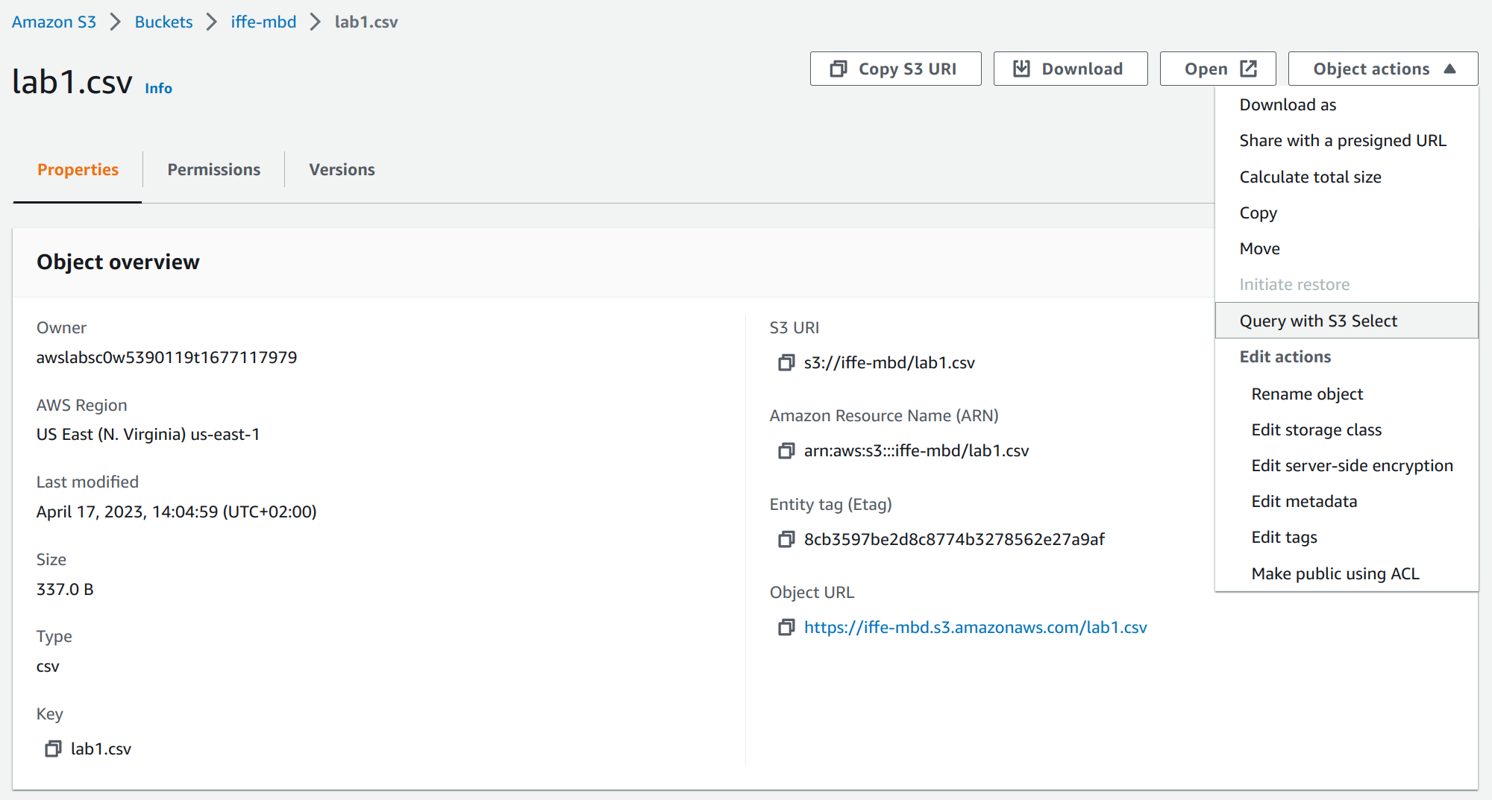Click the copy icon next to Object URL
This screenshot has height=800, width=1492.
point(786,627)
